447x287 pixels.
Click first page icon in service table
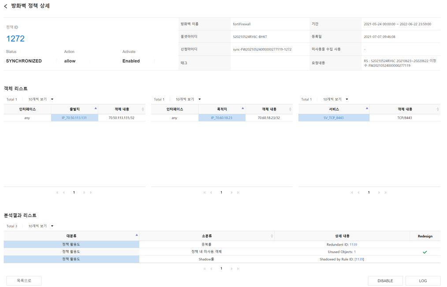tap(352, 193)
